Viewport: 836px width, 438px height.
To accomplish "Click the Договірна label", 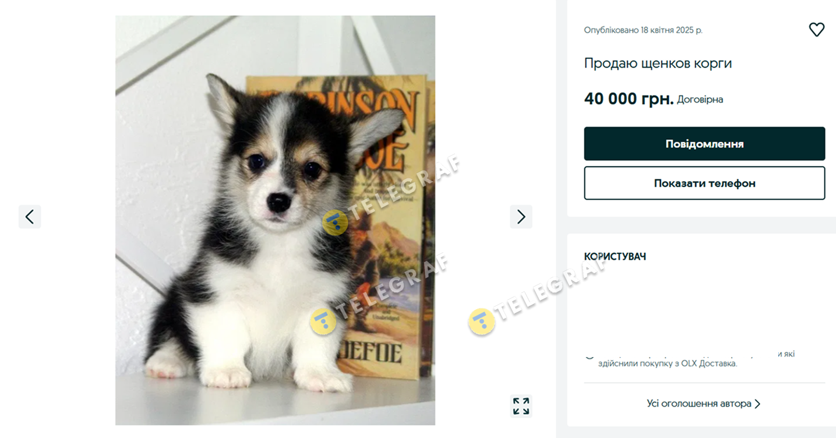I will (700, 100).
